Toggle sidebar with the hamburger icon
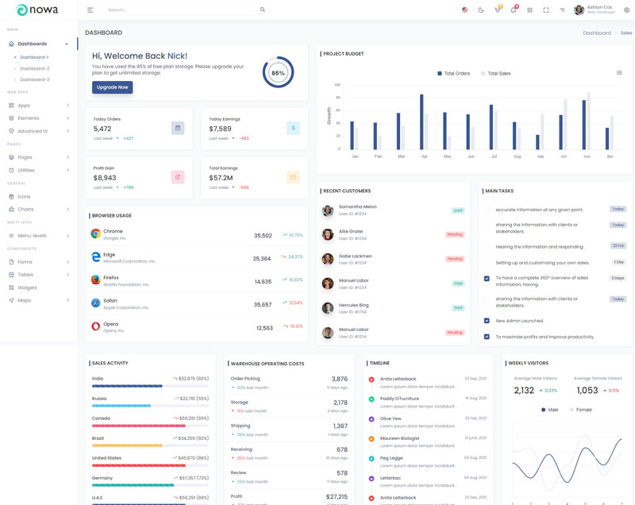Screen dimensions: 635x505 click(x=90, y=10)
